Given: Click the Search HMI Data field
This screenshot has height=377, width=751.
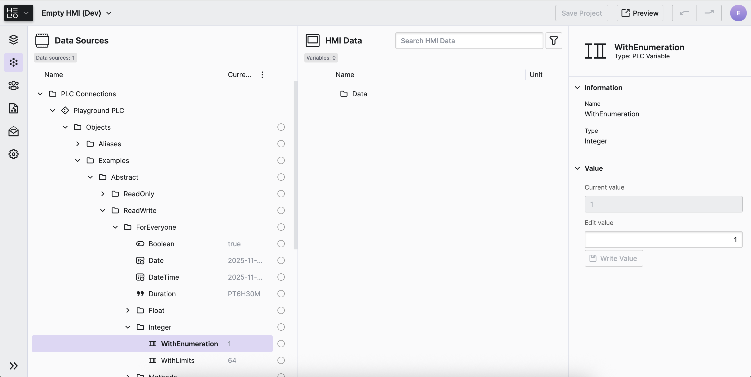Looking at the screenshot, I should coord(469,40).
